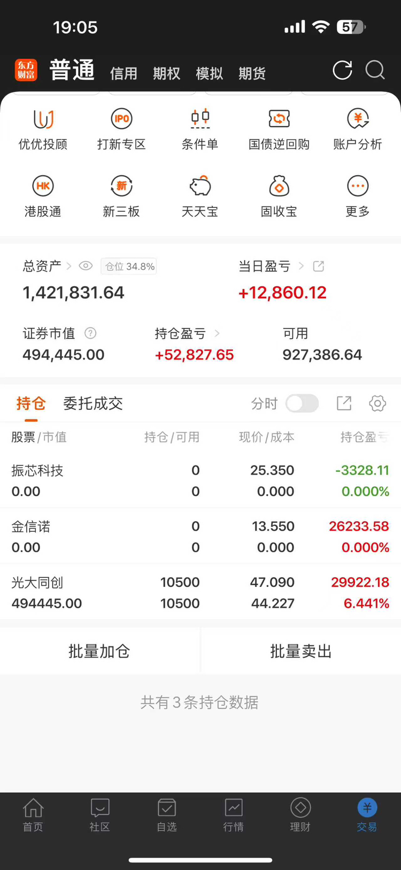Open holdings settings gear icon
401x870 pixels.
coord(377,403)
